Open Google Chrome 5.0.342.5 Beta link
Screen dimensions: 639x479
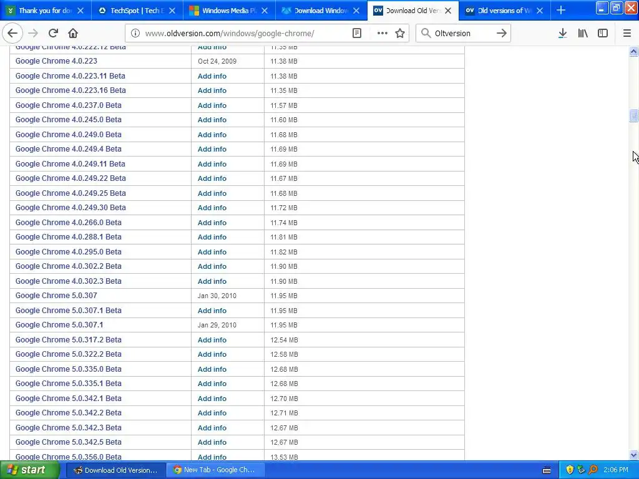pos(69,442)
